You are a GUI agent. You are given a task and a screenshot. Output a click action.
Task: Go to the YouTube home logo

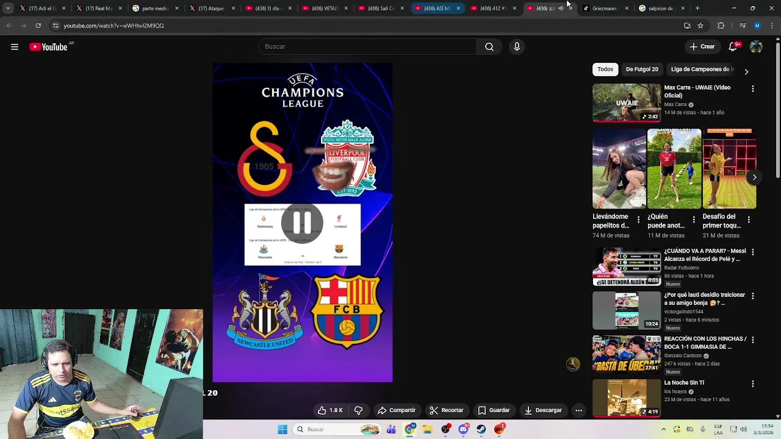click(48, 47)
